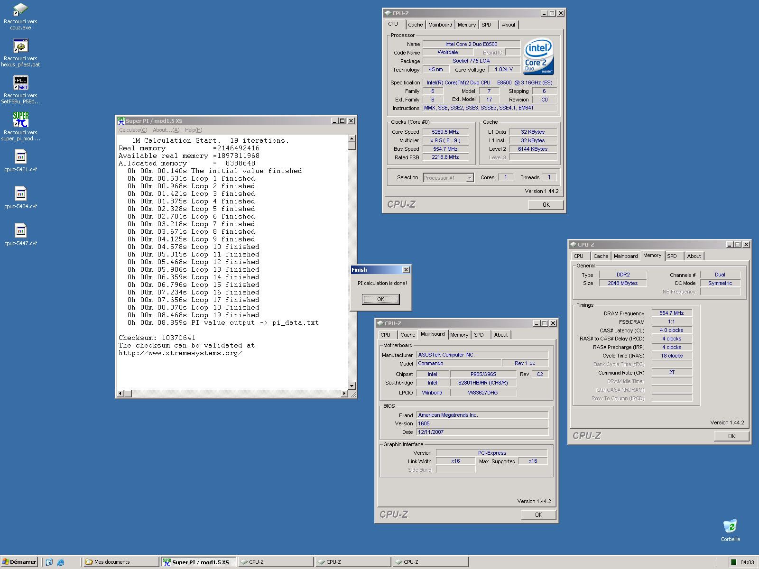759x569 pixels.
Task: Open Cache tab in Memory CPU-Z window
Action: click(601, 256)
